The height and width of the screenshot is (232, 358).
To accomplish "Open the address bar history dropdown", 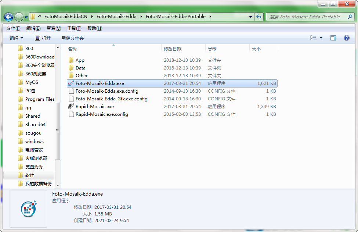I will point(250,17).
